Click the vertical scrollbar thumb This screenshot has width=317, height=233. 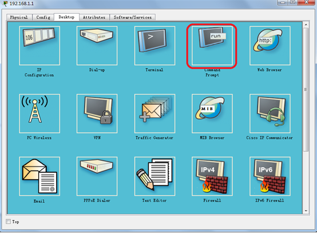point(306,90)
